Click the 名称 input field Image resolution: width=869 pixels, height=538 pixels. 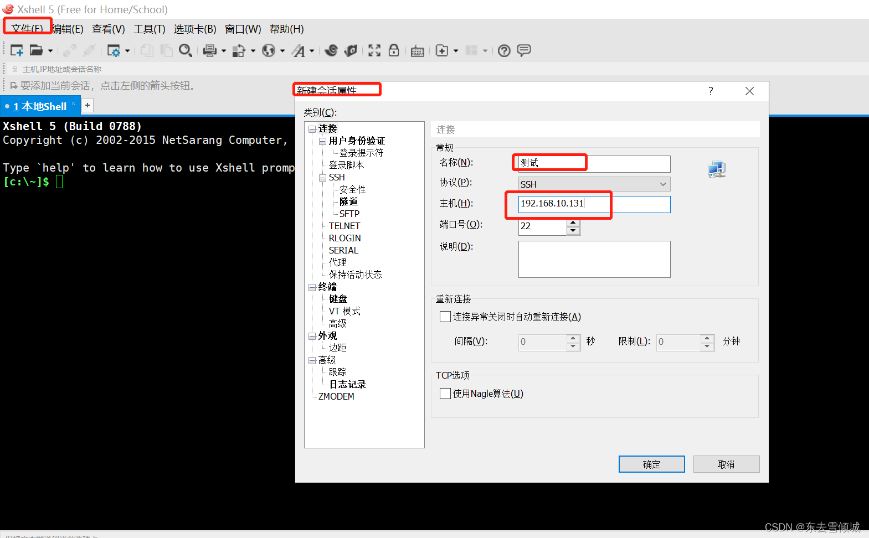pyautogui.click(x=594, y=163)
